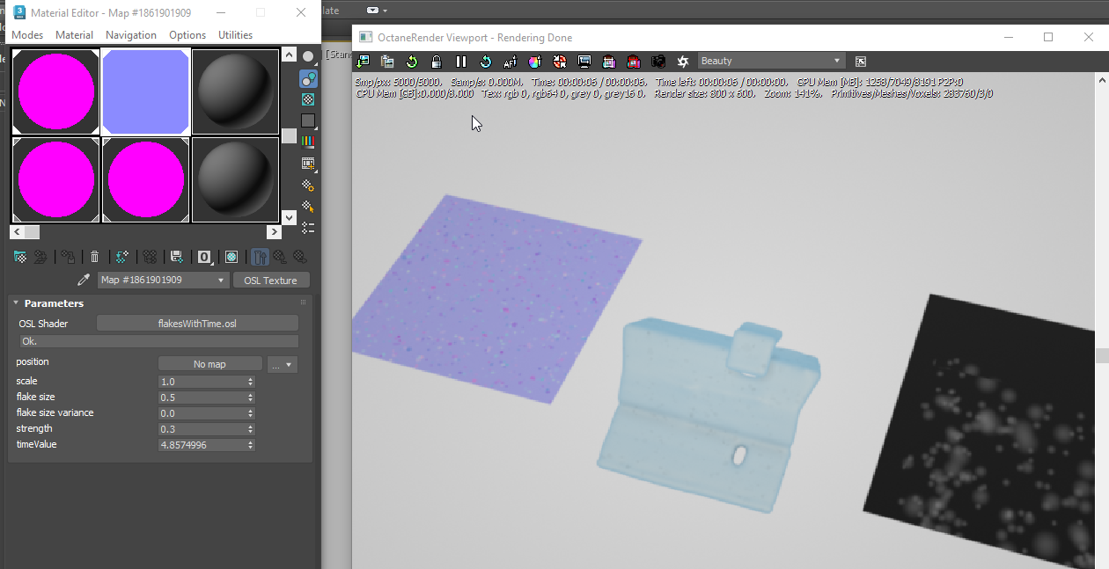1109x569 pixels.
Task: Click the Octane viewport monitor icon
Action: point(584,62)
